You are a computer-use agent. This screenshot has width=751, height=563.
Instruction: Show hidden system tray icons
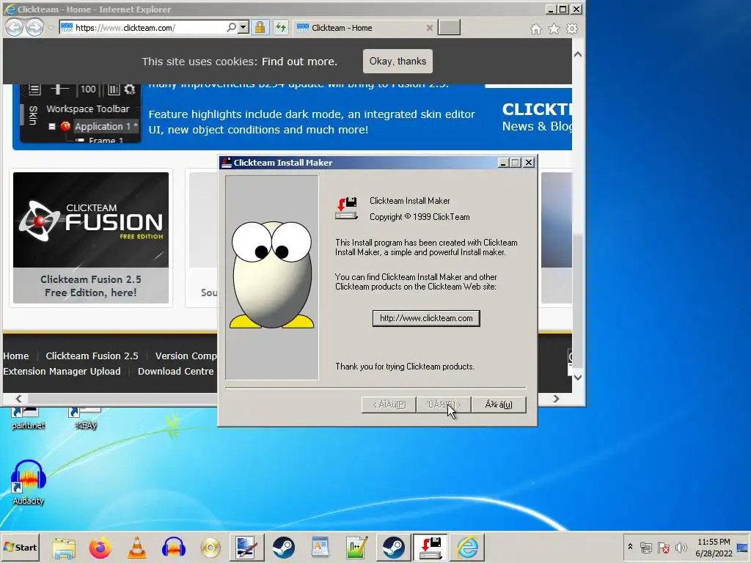tap(630, 547)
